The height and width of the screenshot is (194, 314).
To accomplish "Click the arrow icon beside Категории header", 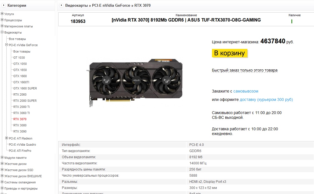I will pyautogui.click(x=4, y=5).
